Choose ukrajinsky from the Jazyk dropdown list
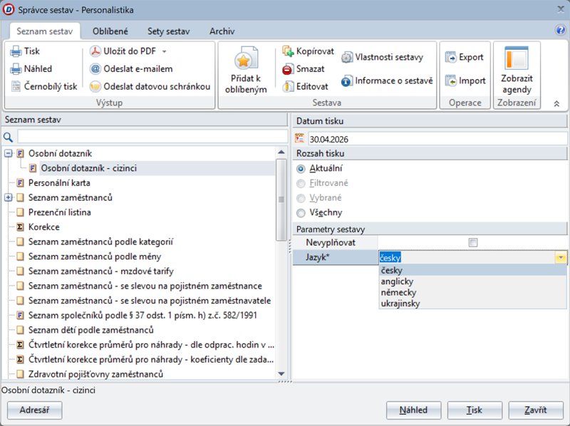Image resolution: width=570 pixels, height=426 pixels. pyautogui.click(x=400, y=303)
